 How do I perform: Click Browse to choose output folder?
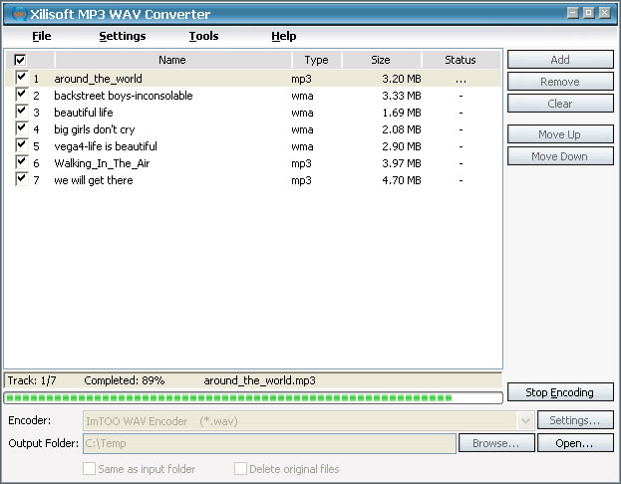click(496, 443)
